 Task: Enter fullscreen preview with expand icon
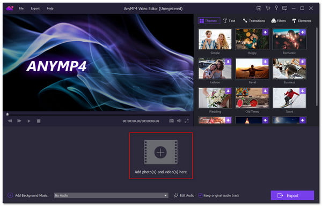coord(186,121)
